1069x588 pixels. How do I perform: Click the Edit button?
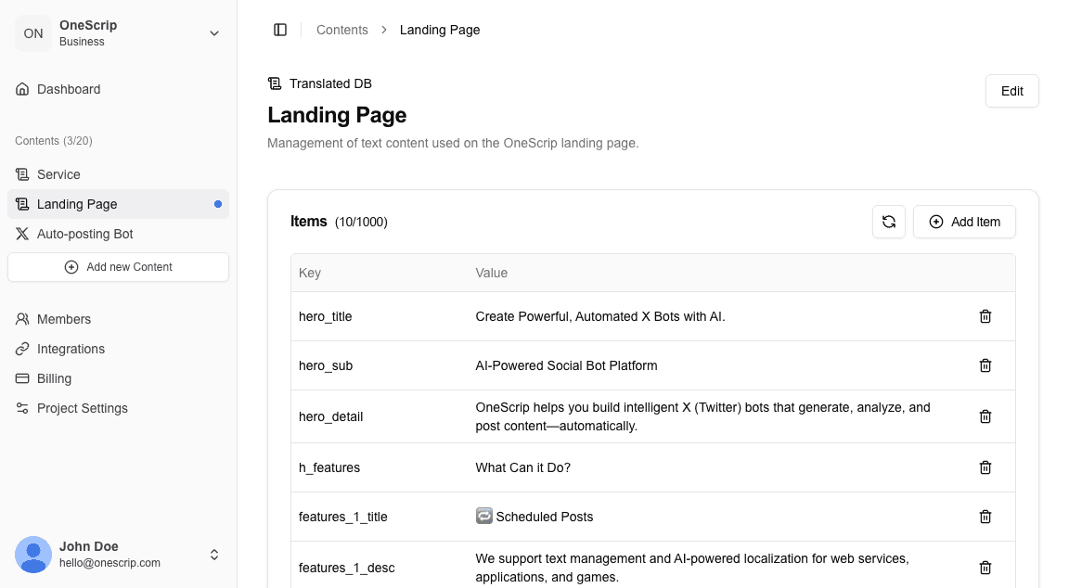(x=1011, y=91)
